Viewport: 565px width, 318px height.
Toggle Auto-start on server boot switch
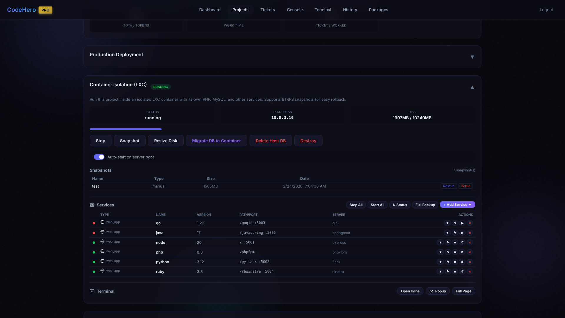99,157
